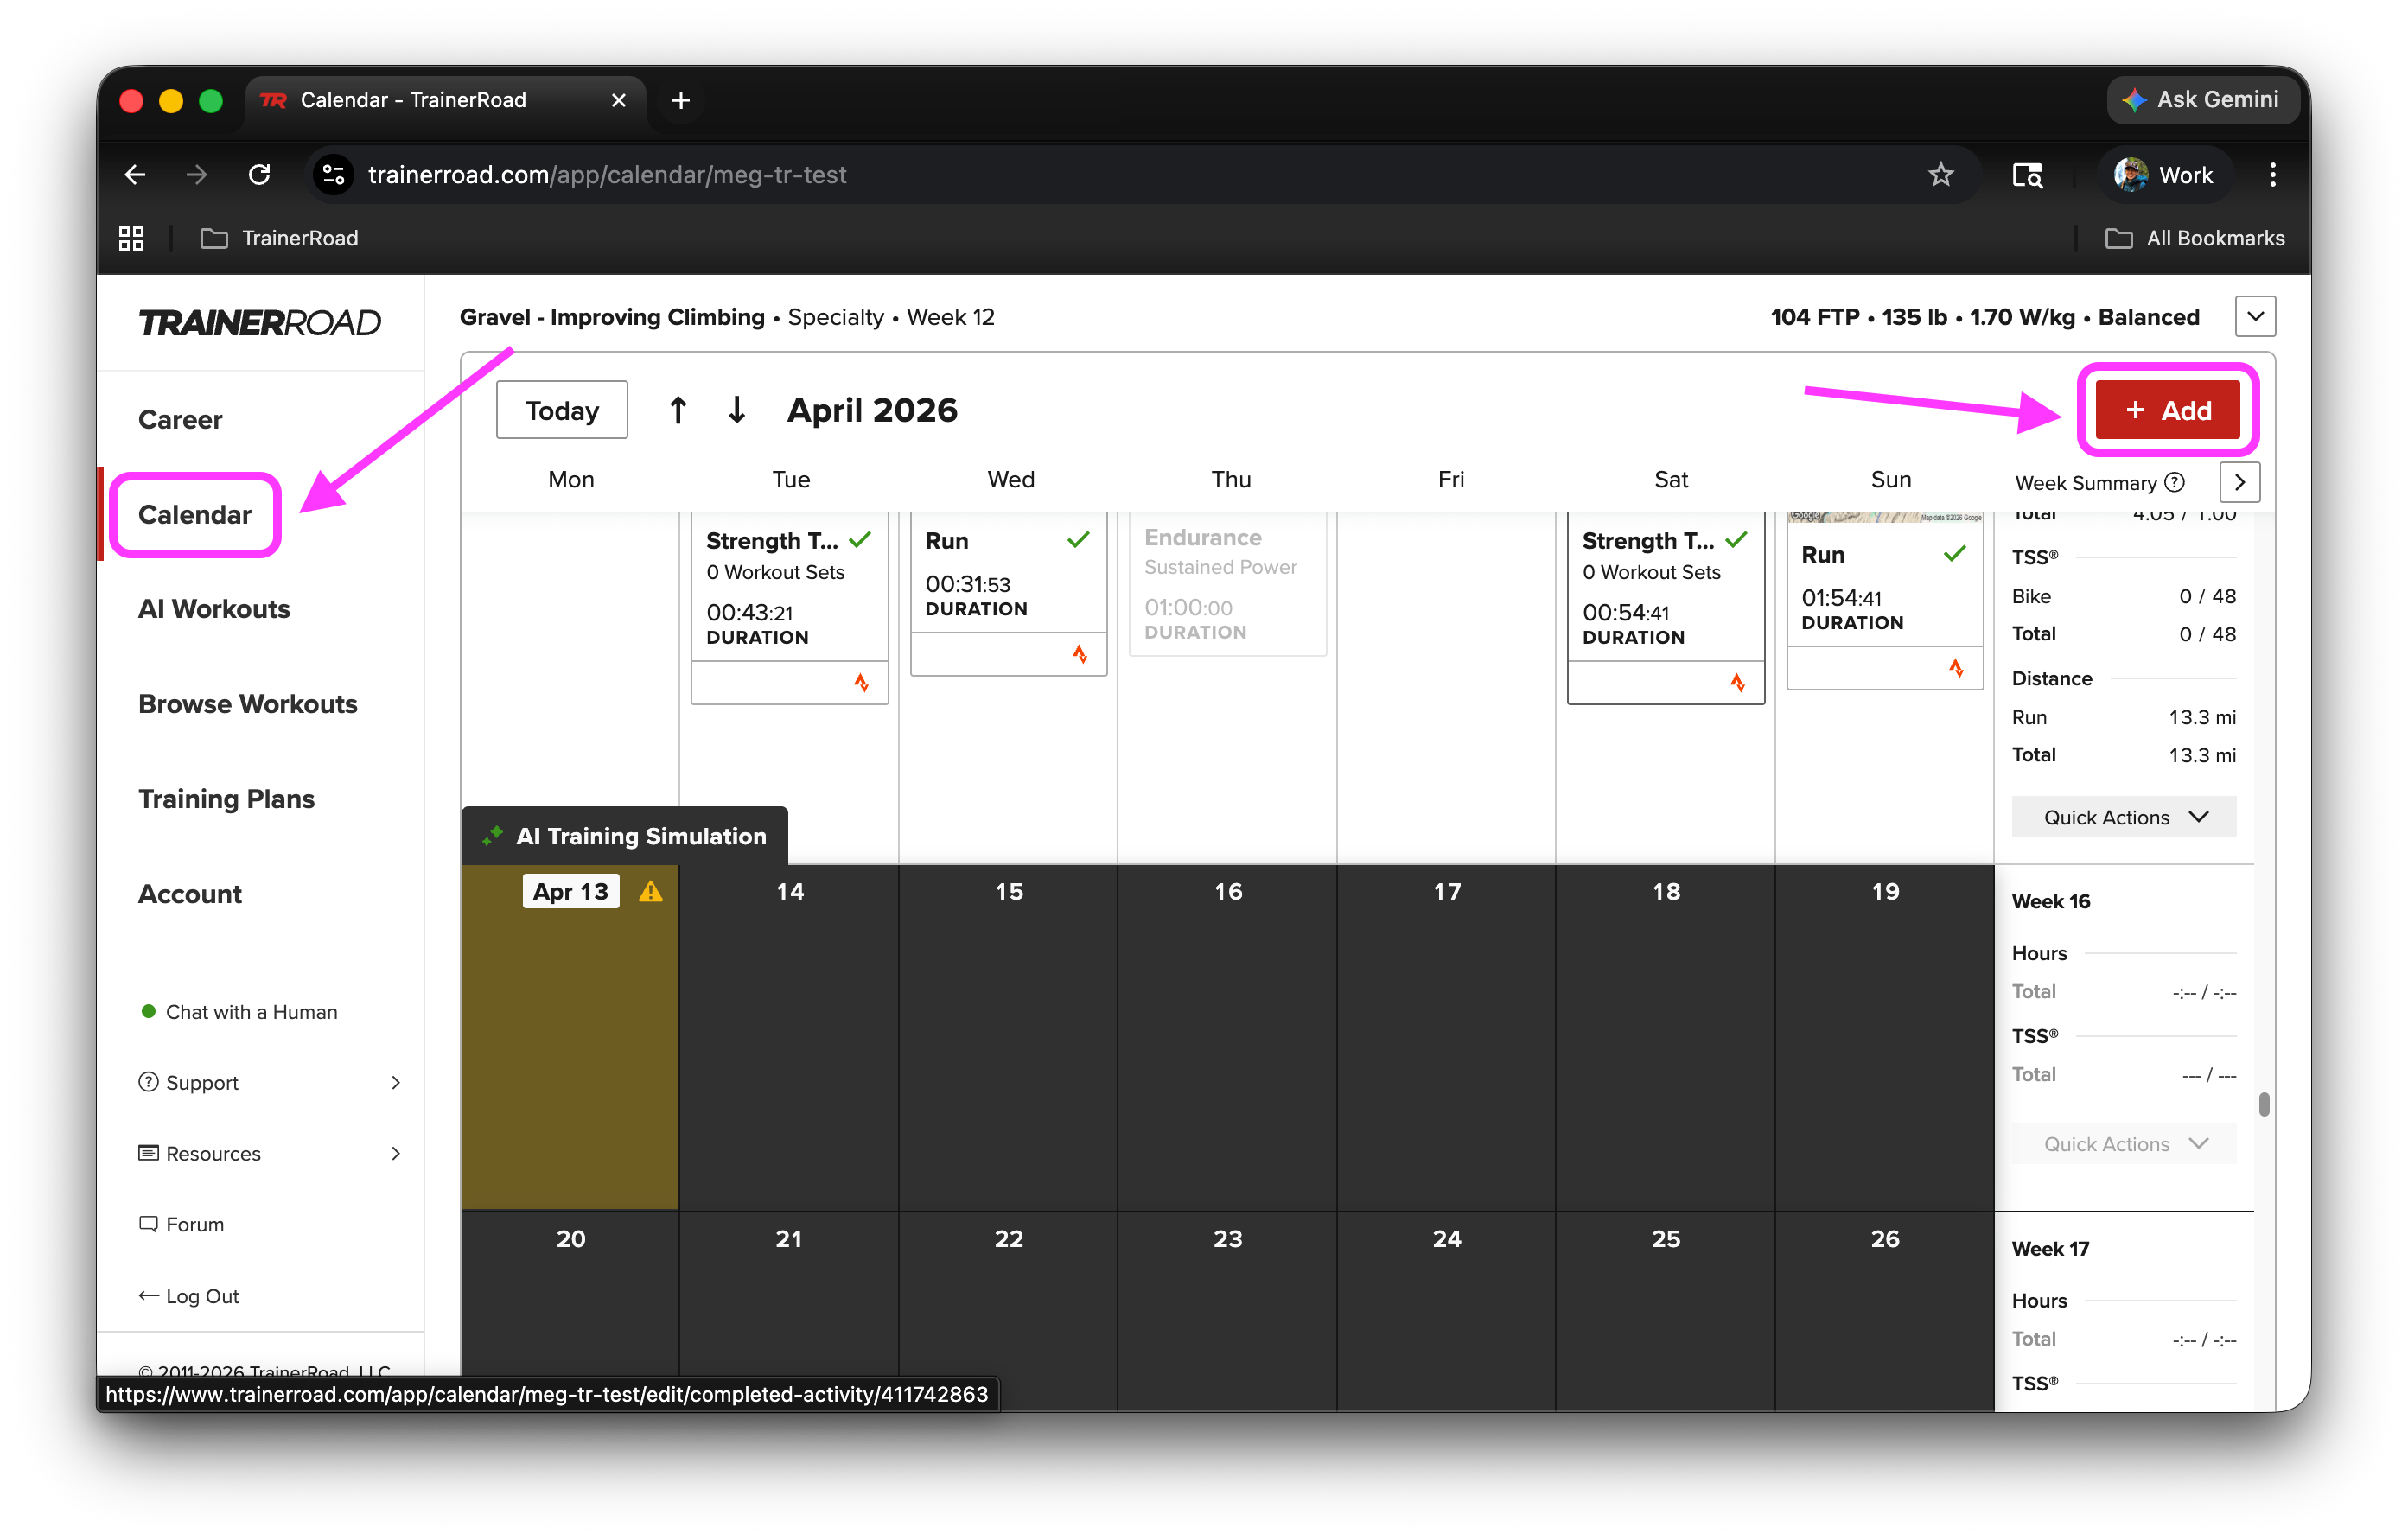Click Strava icon on Sunday Run card
The image size is (2408, 1540).
1957,668
